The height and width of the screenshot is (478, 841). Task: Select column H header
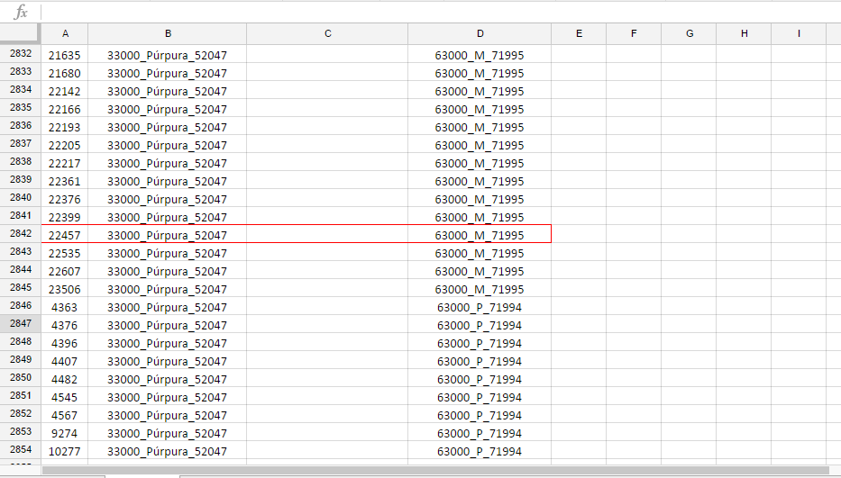pyautogui.click(x=744, y=33)
